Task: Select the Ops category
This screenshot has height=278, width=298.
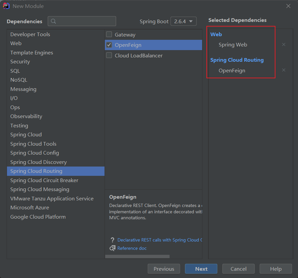Action: [56, 107]
